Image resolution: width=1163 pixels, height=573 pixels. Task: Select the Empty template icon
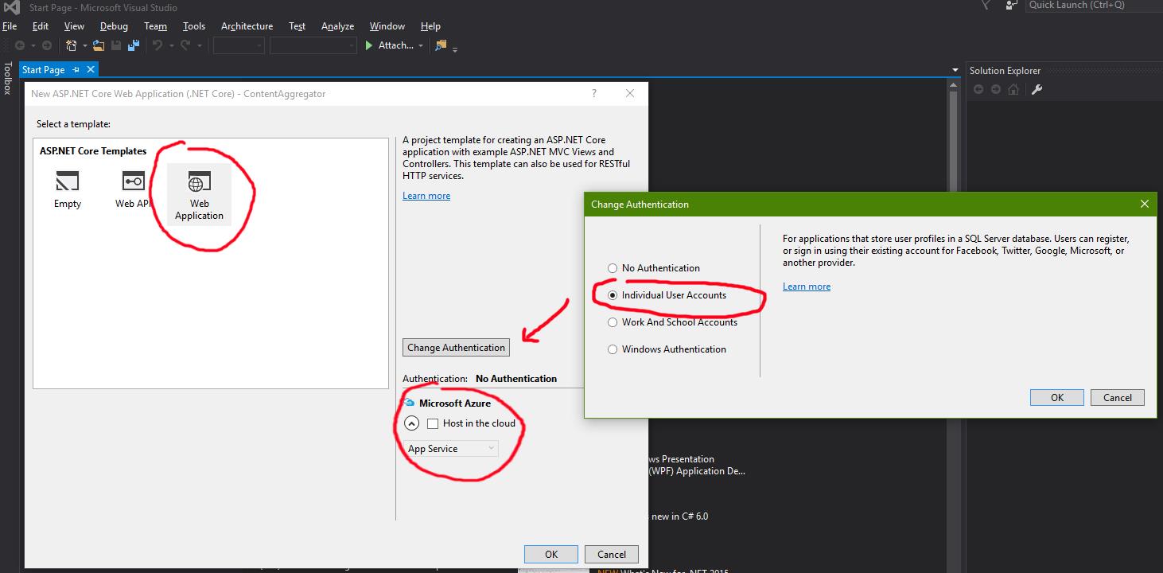tap(67, 181)
